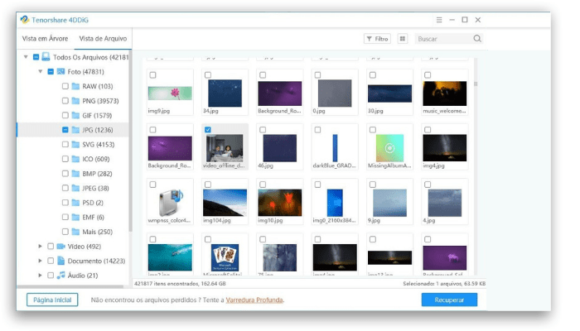The image size is (580, 331).
Task: Collapse the Todos Os Arquivos tree node
Action: tap(26, 57)
